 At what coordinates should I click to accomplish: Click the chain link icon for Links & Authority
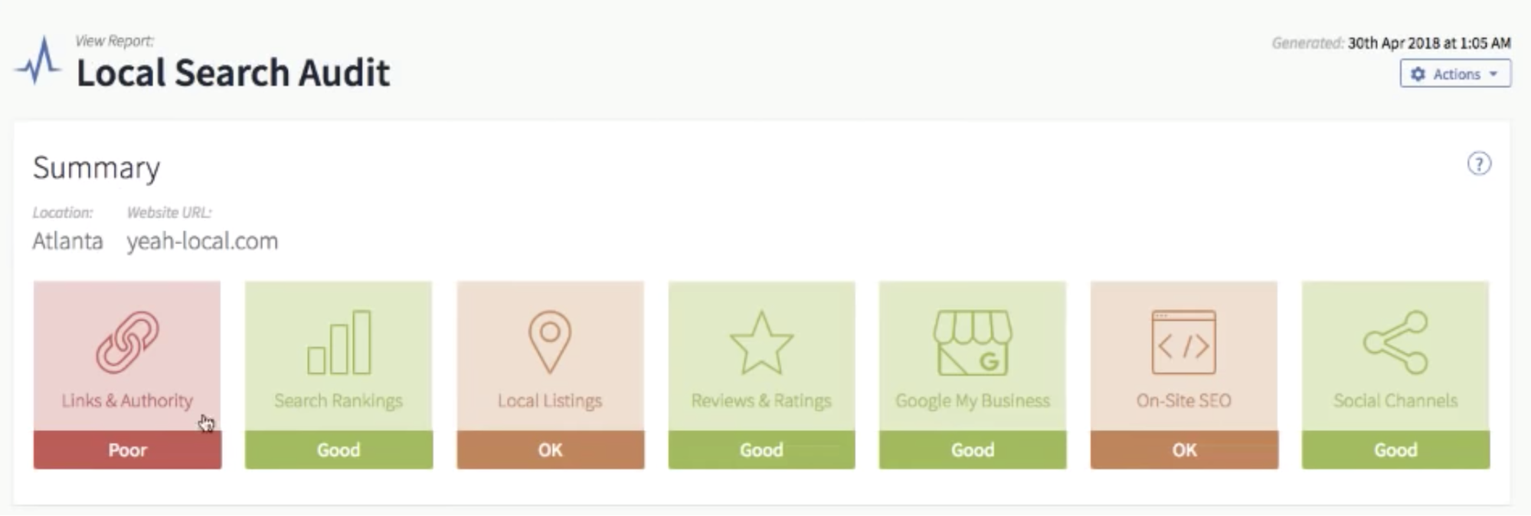[127, 341]
